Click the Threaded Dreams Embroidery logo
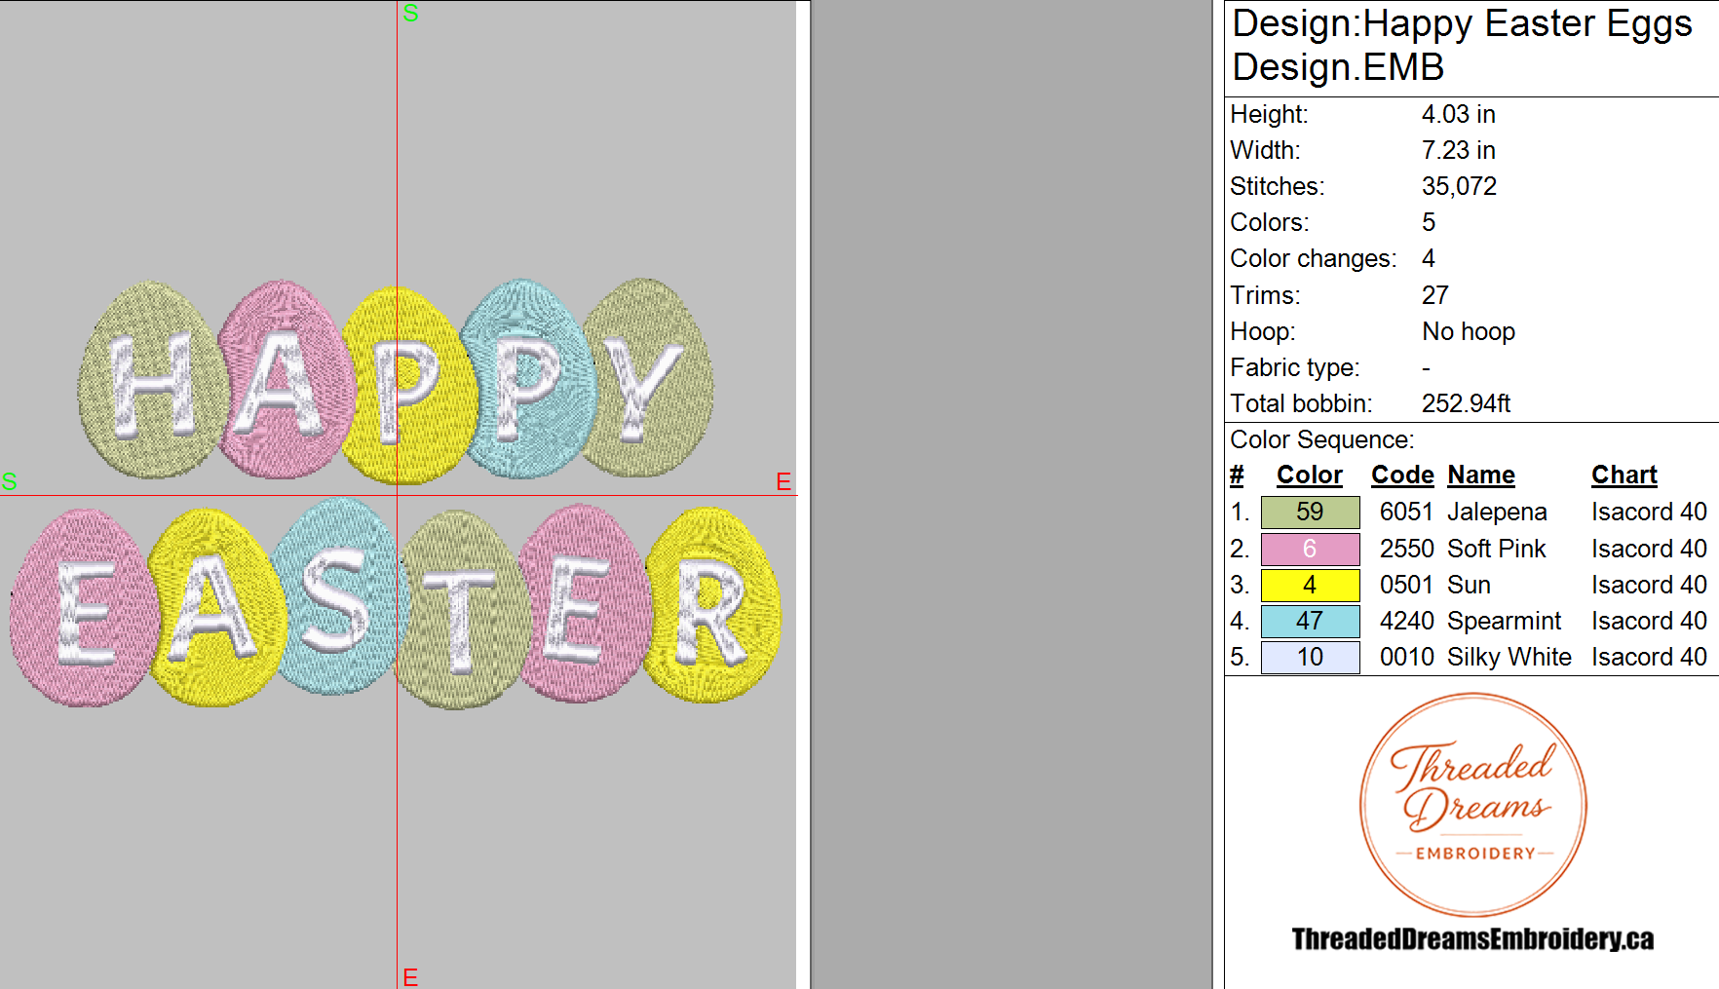This screenshot has width=1719, height=989. coord(1473,805)
